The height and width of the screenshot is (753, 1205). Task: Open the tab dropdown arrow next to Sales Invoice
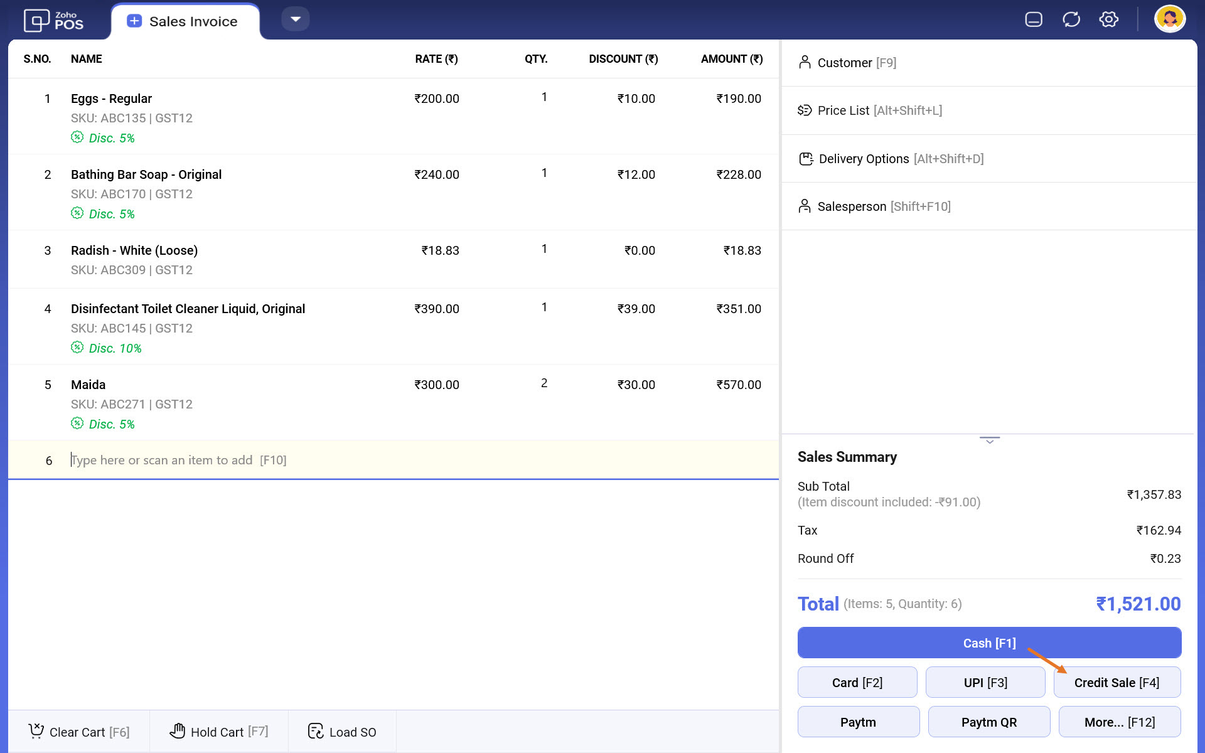click(296, 19)
